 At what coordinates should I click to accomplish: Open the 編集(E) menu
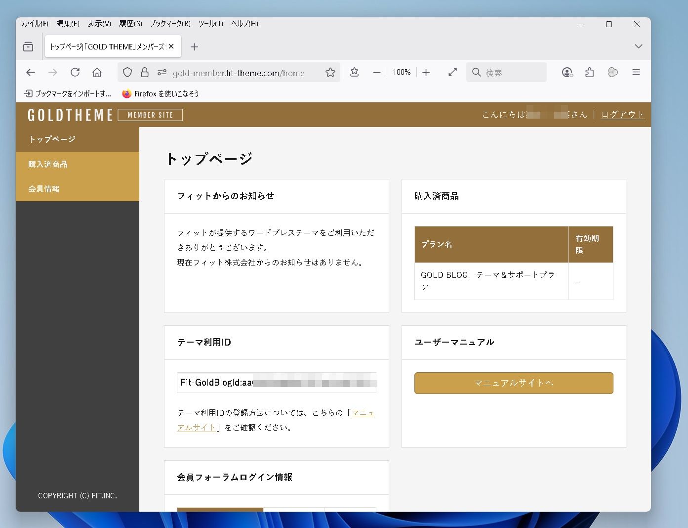pyautogui.click(x=68, y=24)
